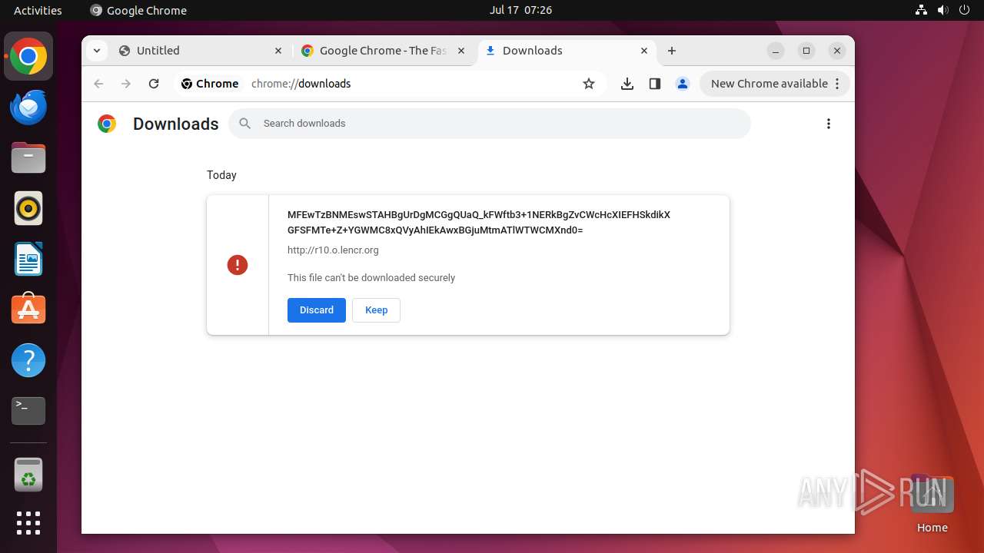The image size is (984, 553).
Task: Open the clock showing Jul 17 07:26
Action: click(520, 10)
